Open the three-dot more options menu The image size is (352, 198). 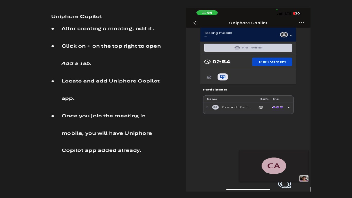301,23
